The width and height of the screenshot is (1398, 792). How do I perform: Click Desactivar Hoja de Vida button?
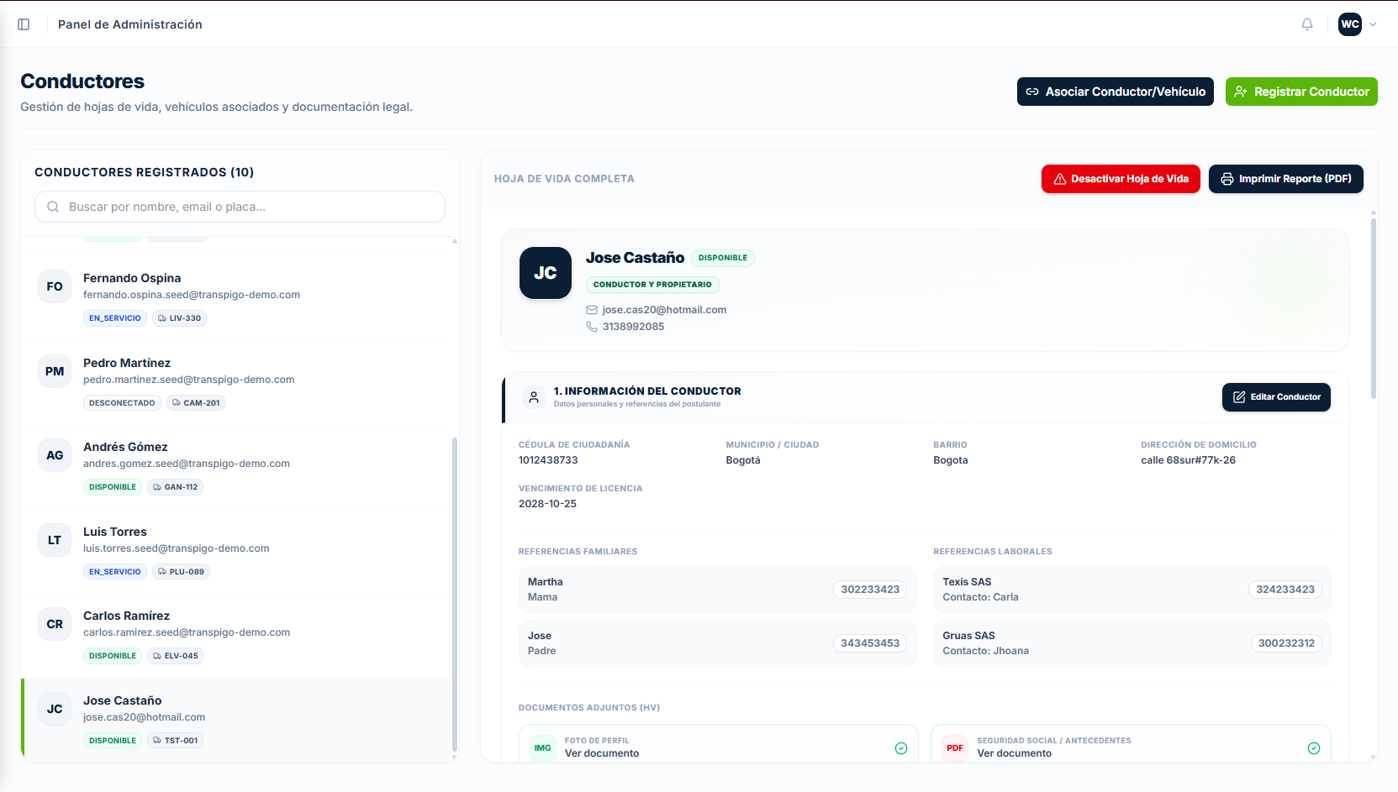click(1121, 179)
